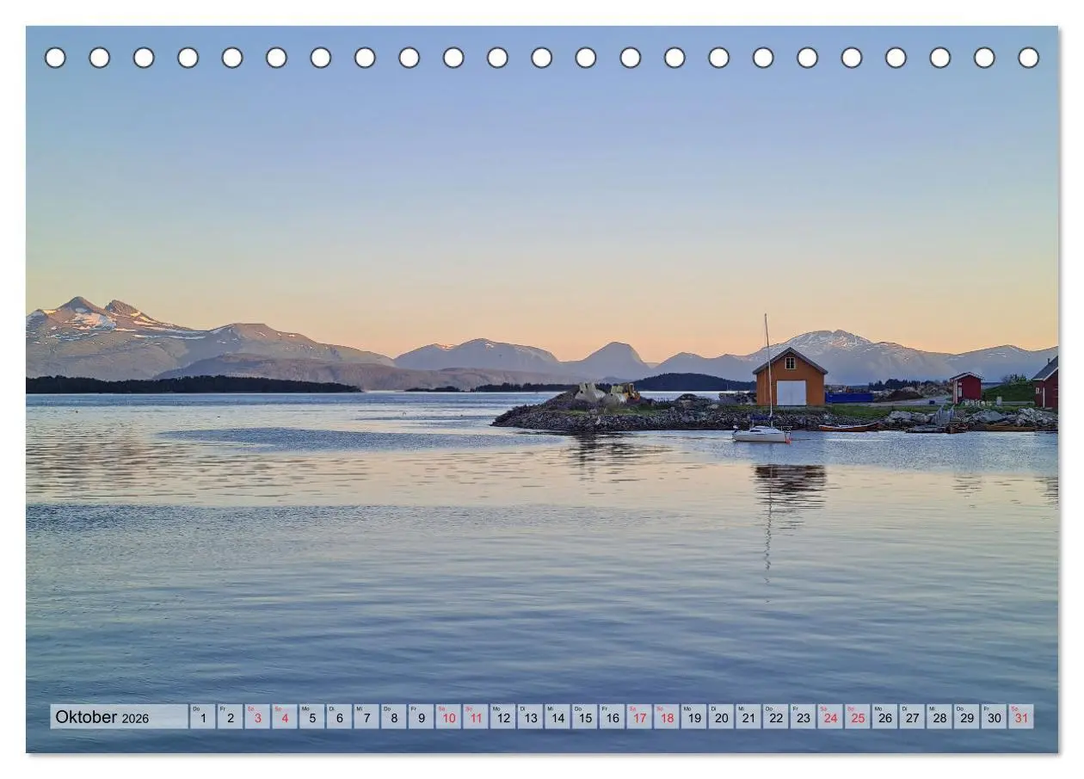Select day 6 (Di) cell
This screenshot has height=779, width=1084.
coord(339,717)
